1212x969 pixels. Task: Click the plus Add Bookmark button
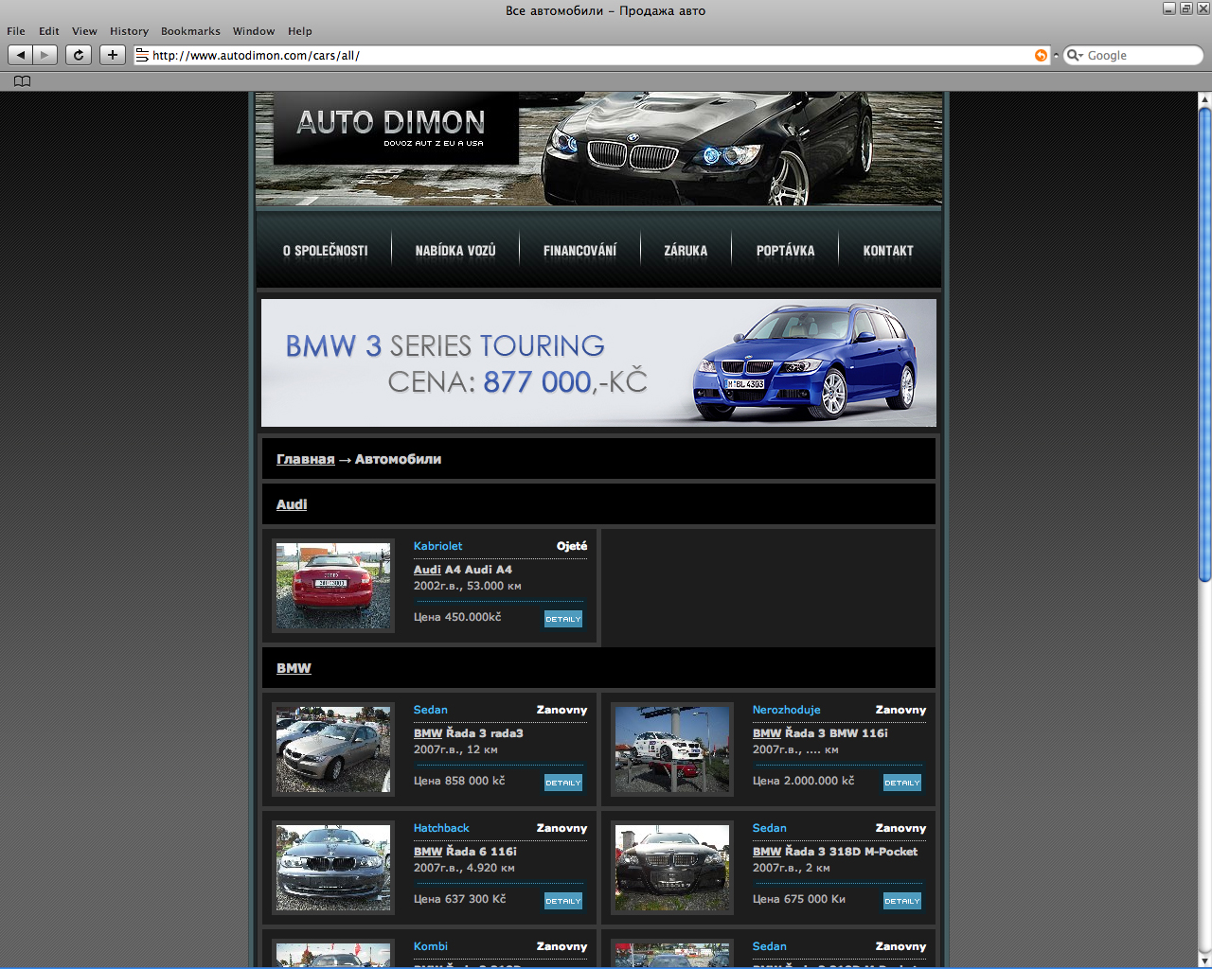(x=113, y=55)
